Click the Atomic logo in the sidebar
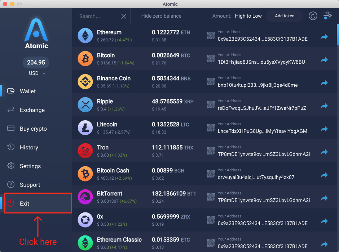Viewport: 339px width, 252px height. (36, 33)
